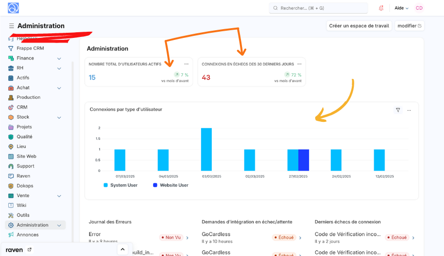The height and width of the screenshot is (256, 444).
Task: Open active users card options menu
Action: point(186,64)
